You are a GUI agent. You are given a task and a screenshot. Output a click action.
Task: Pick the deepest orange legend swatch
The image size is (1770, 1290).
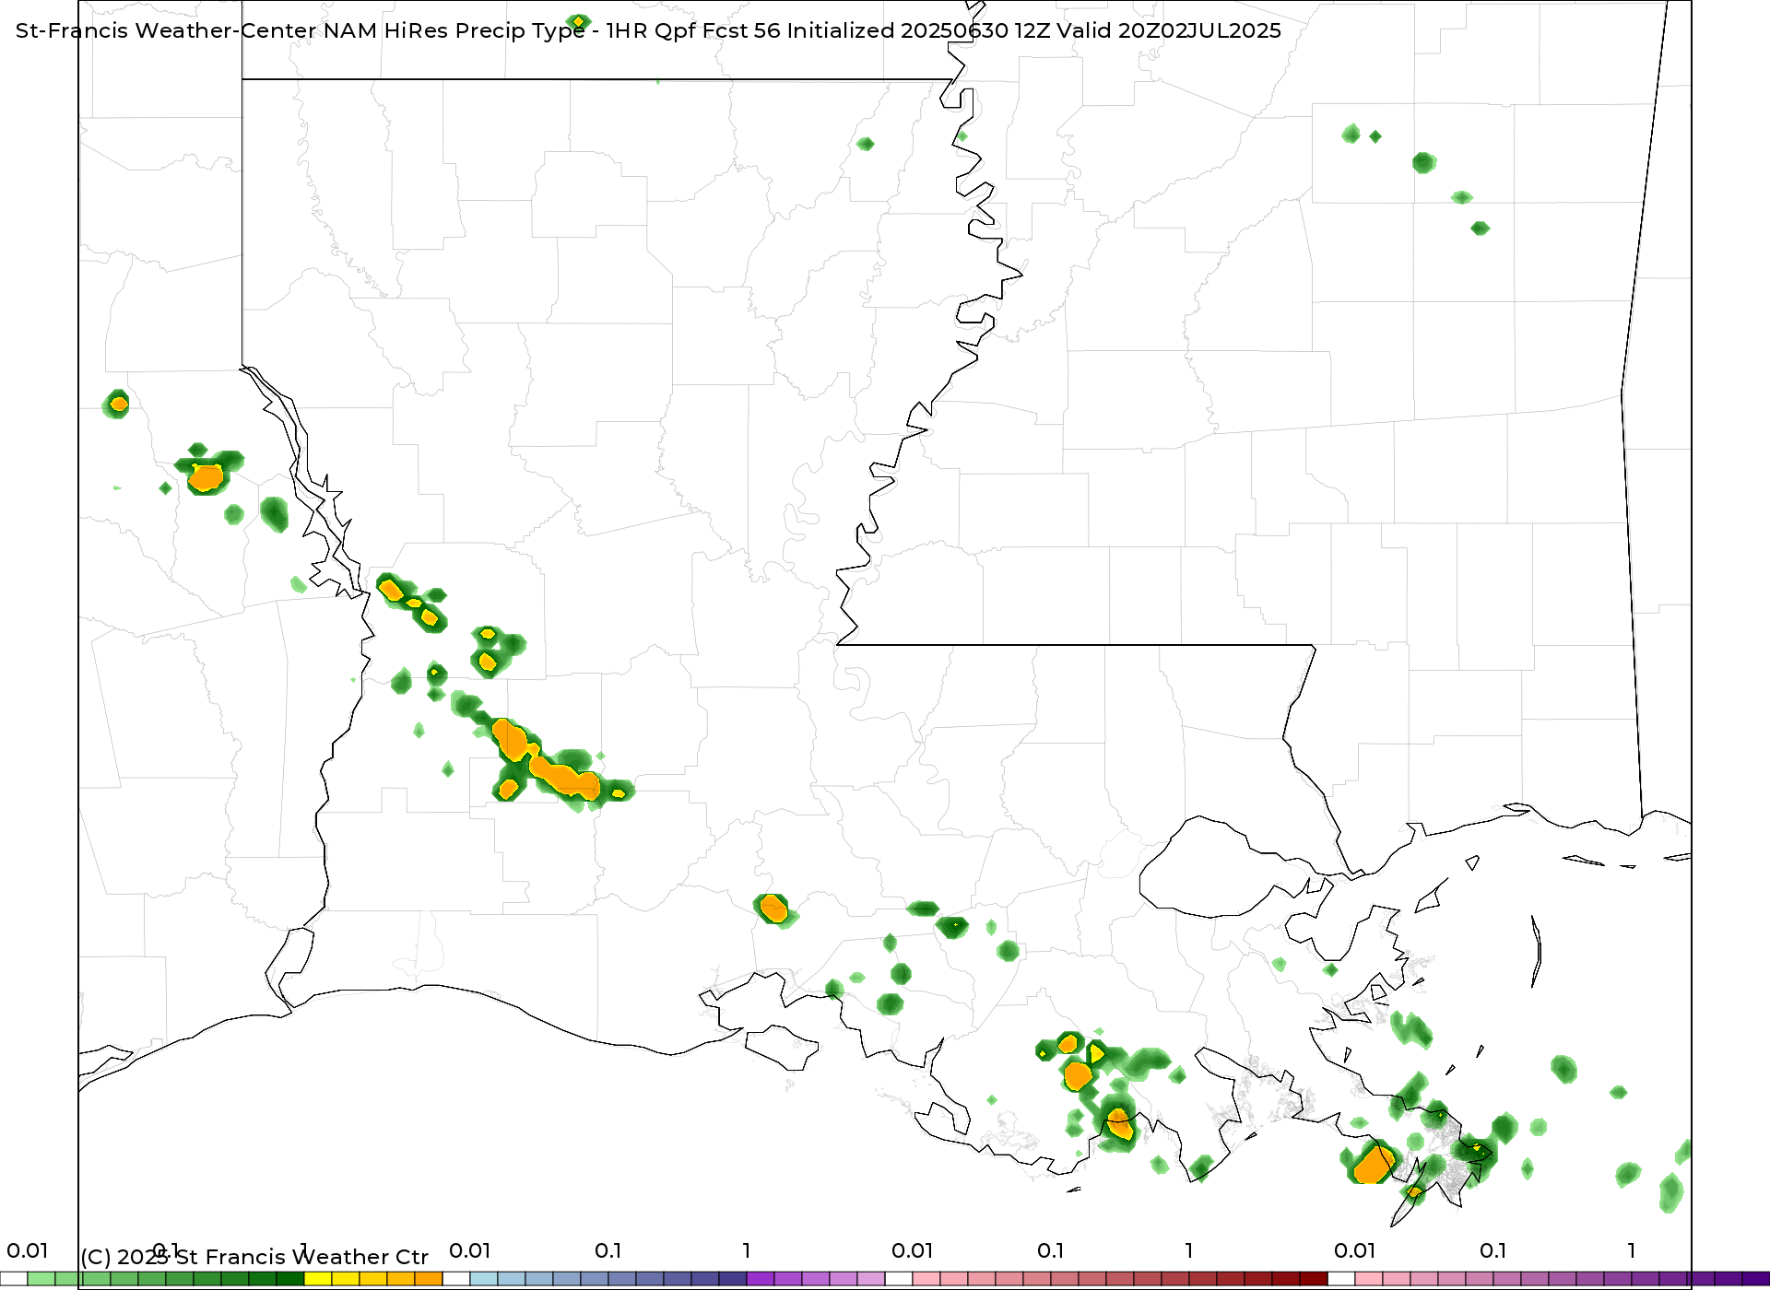429,1279
